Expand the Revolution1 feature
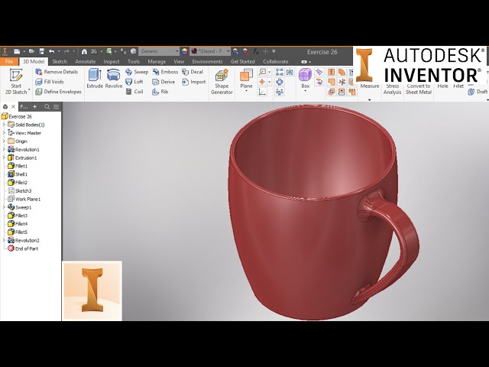Screen dimensions: 489x367 pyautogui.click(x=4, y=150)
